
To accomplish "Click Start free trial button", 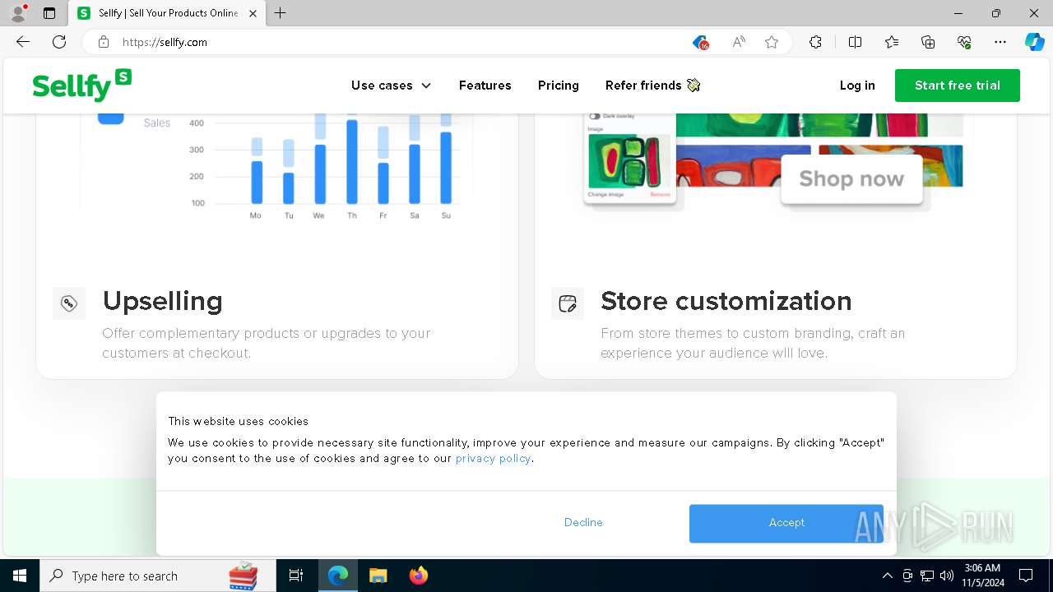I will click(x=958, y=86).
